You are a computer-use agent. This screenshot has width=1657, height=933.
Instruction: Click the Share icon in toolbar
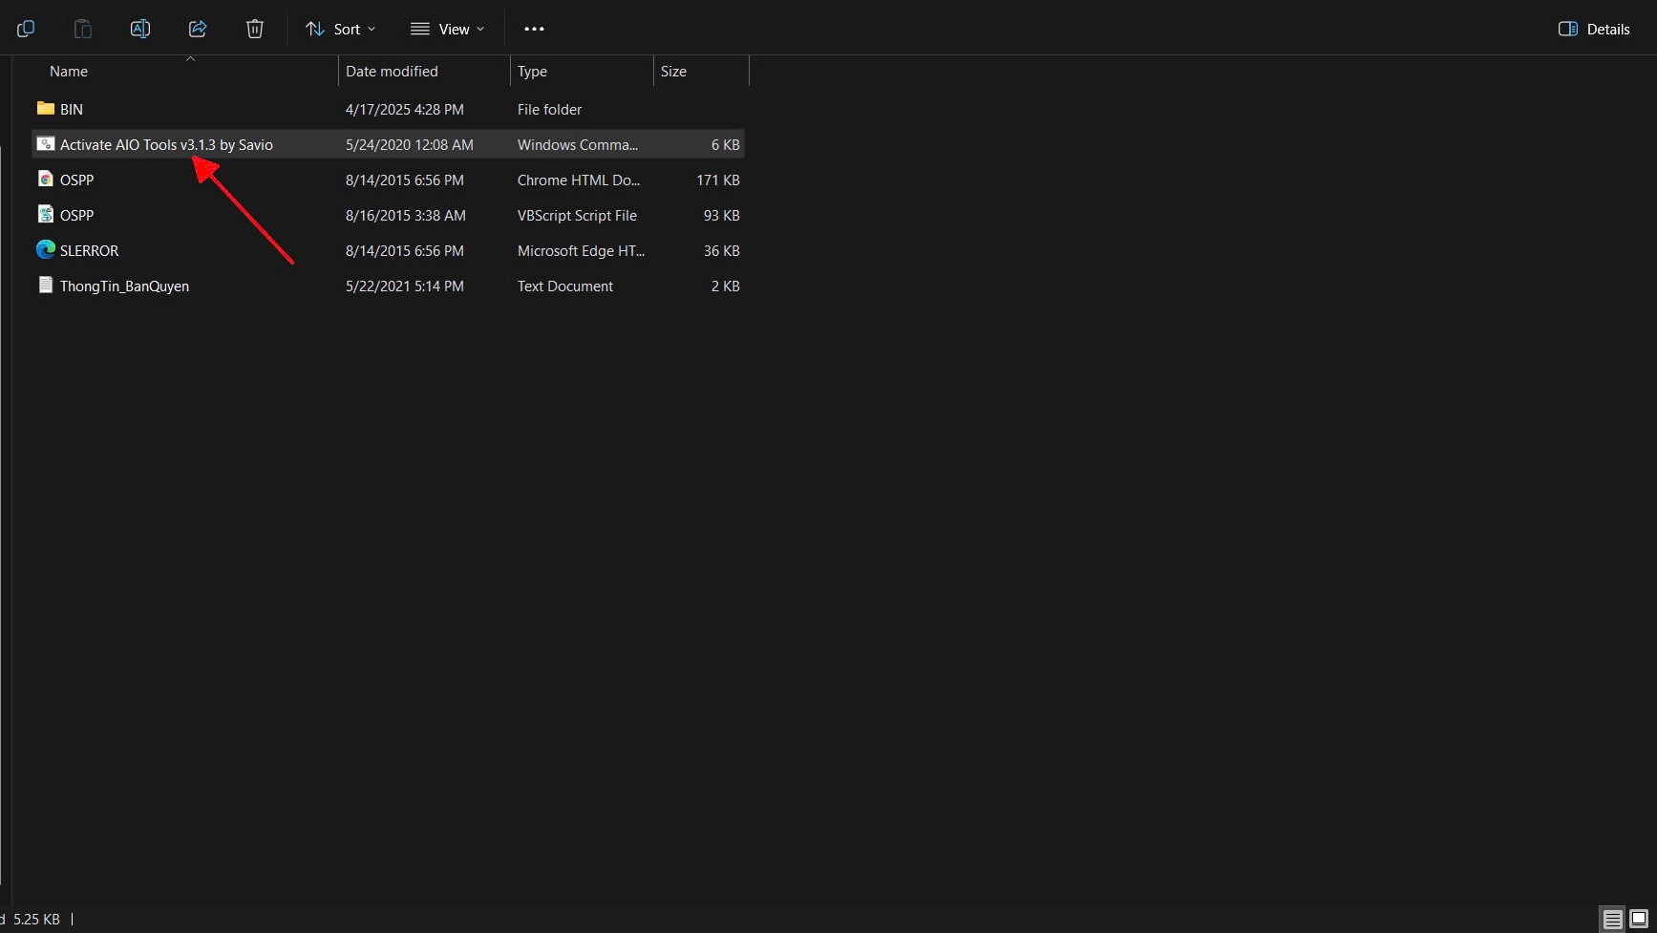[x=198, y=29]
